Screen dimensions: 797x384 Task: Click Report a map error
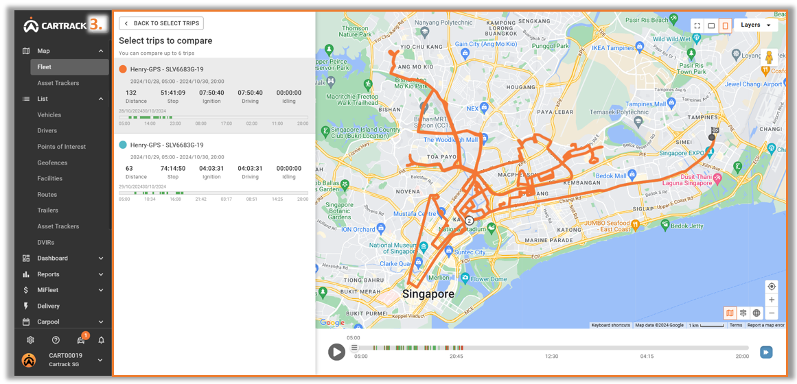click(765, 325)
